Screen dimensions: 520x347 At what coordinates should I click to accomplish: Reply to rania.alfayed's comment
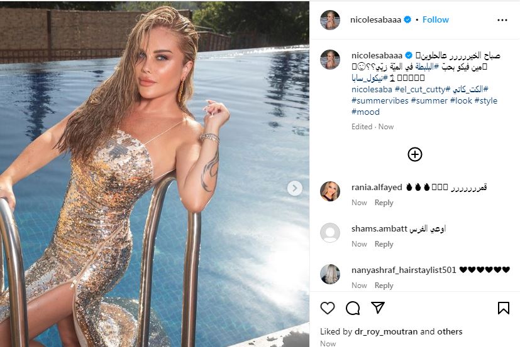pyautogui.click(x=384, y=203)
